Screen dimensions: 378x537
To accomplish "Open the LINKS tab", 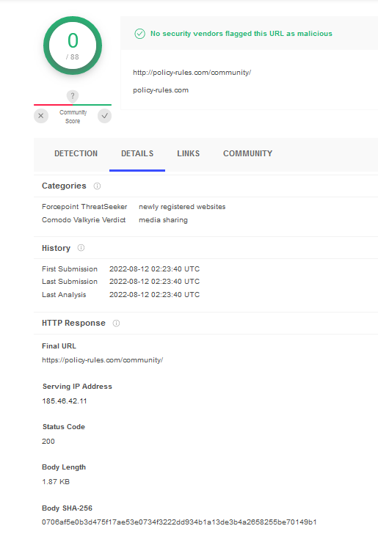I will pos(188,153).
